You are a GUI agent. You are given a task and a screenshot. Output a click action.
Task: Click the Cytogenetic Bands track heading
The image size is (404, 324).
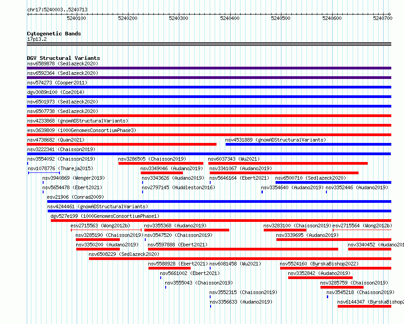[x=54, y=34]
